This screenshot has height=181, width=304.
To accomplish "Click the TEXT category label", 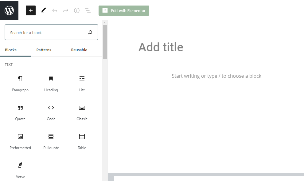I will pos(9,65).
